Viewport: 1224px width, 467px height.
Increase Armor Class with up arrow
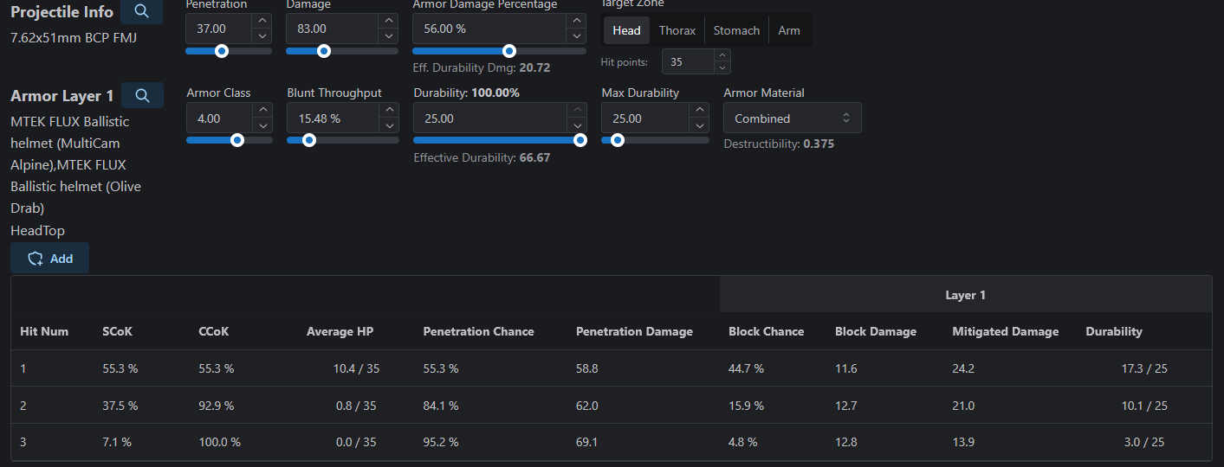coord(263,111)
